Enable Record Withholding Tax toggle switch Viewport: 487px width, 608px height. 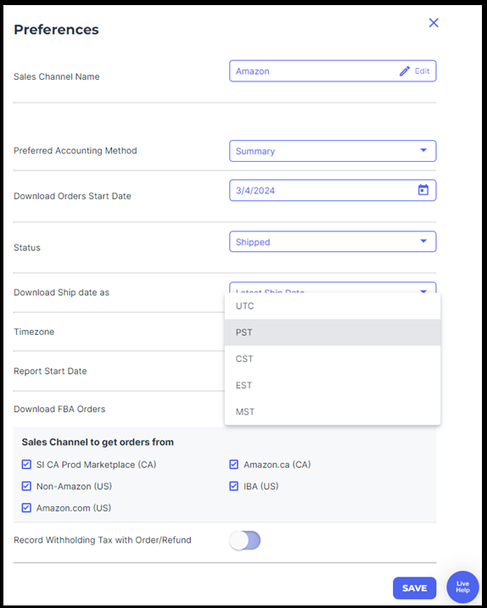click(x=245, y=540)
